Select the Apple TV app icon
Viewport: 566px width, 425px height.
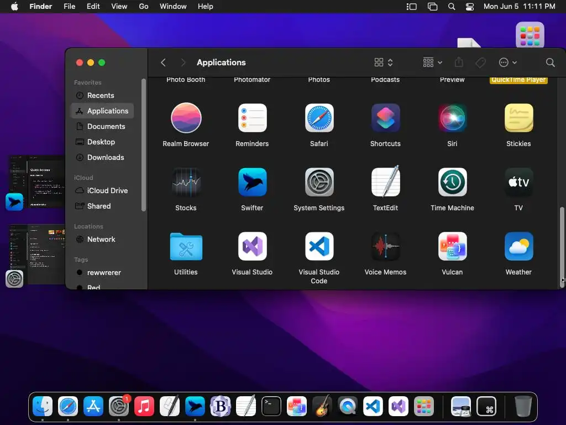click(x=518, y=182)
